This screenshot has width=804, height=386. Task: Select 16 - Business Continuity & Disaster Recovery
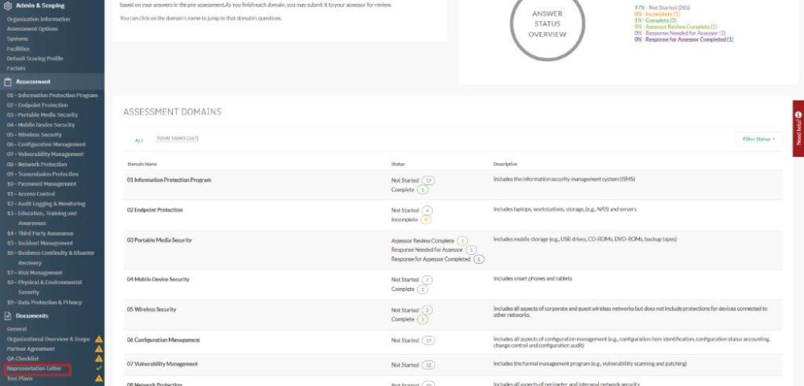click(51, 257)
